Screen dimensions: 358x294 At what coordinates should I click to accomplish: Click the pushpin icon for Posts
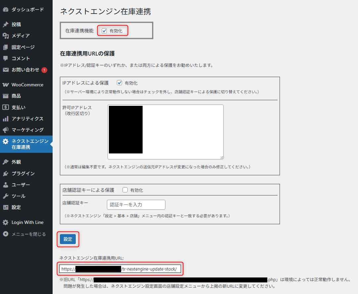tap(5, 24)
